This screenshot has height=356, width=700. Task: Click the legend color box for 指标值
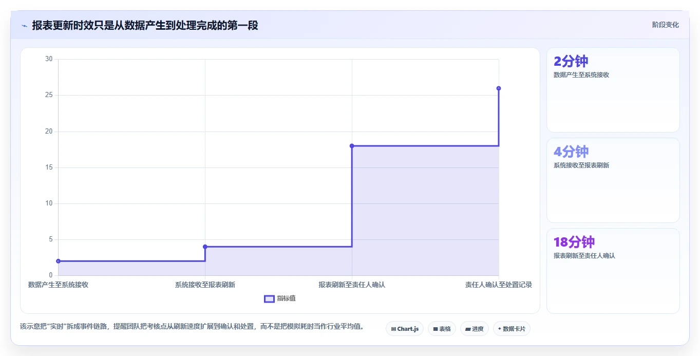pos(269,299)
